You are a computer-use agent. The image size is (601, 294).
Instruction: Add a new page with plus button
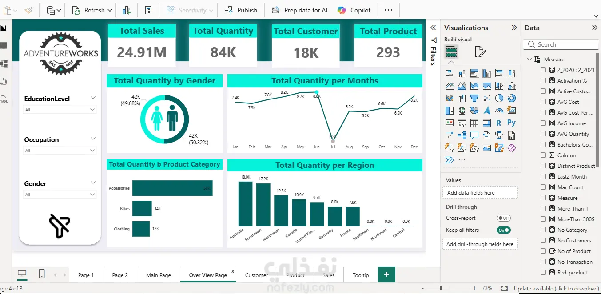tap(386, 274)
